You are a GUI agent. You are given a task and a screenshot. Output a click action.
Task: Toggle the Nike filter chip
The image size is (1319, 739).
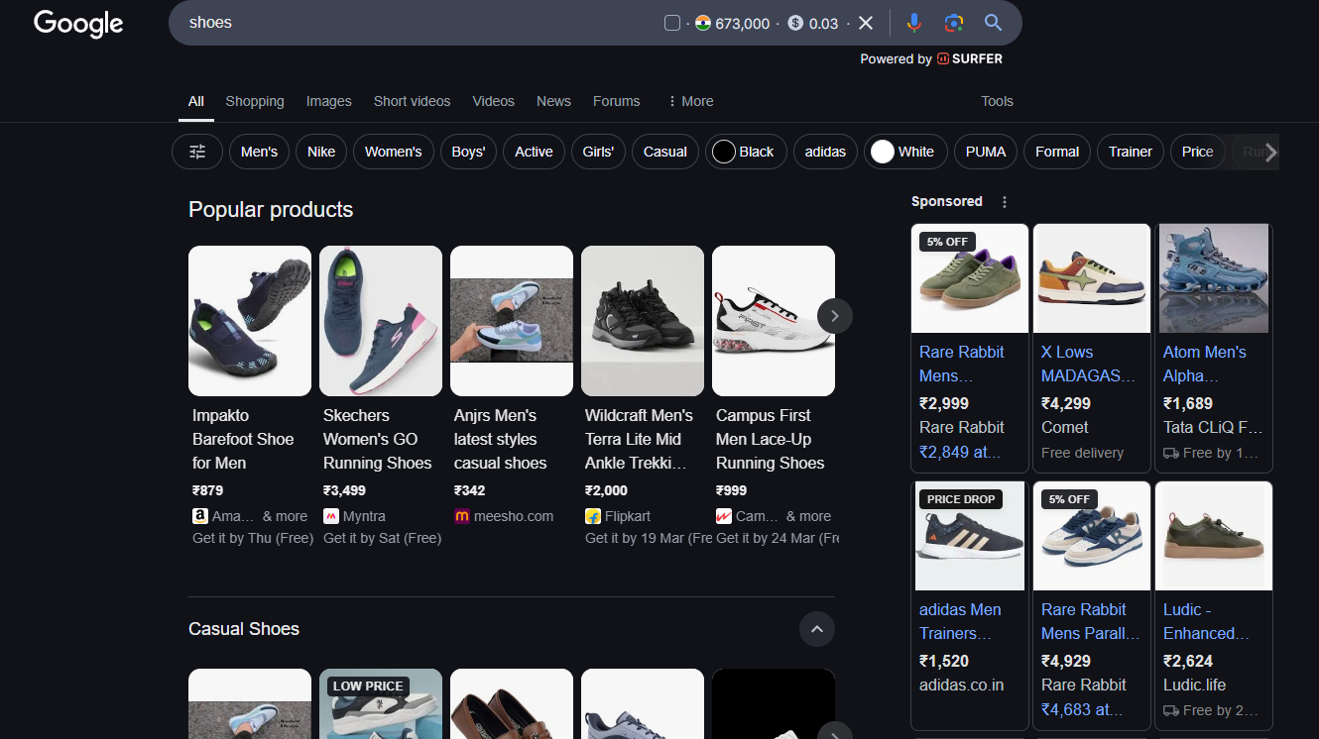tap(321, 152)
